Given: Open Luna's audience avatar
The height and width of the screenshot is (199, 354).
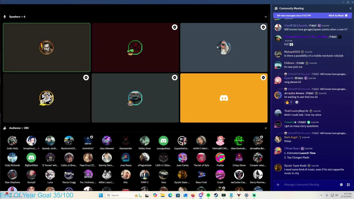Looking at the screenshot, I should pos(50,175).
